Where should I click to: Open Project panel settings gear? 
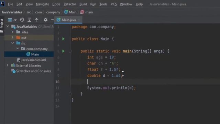(x=46, y=20)
